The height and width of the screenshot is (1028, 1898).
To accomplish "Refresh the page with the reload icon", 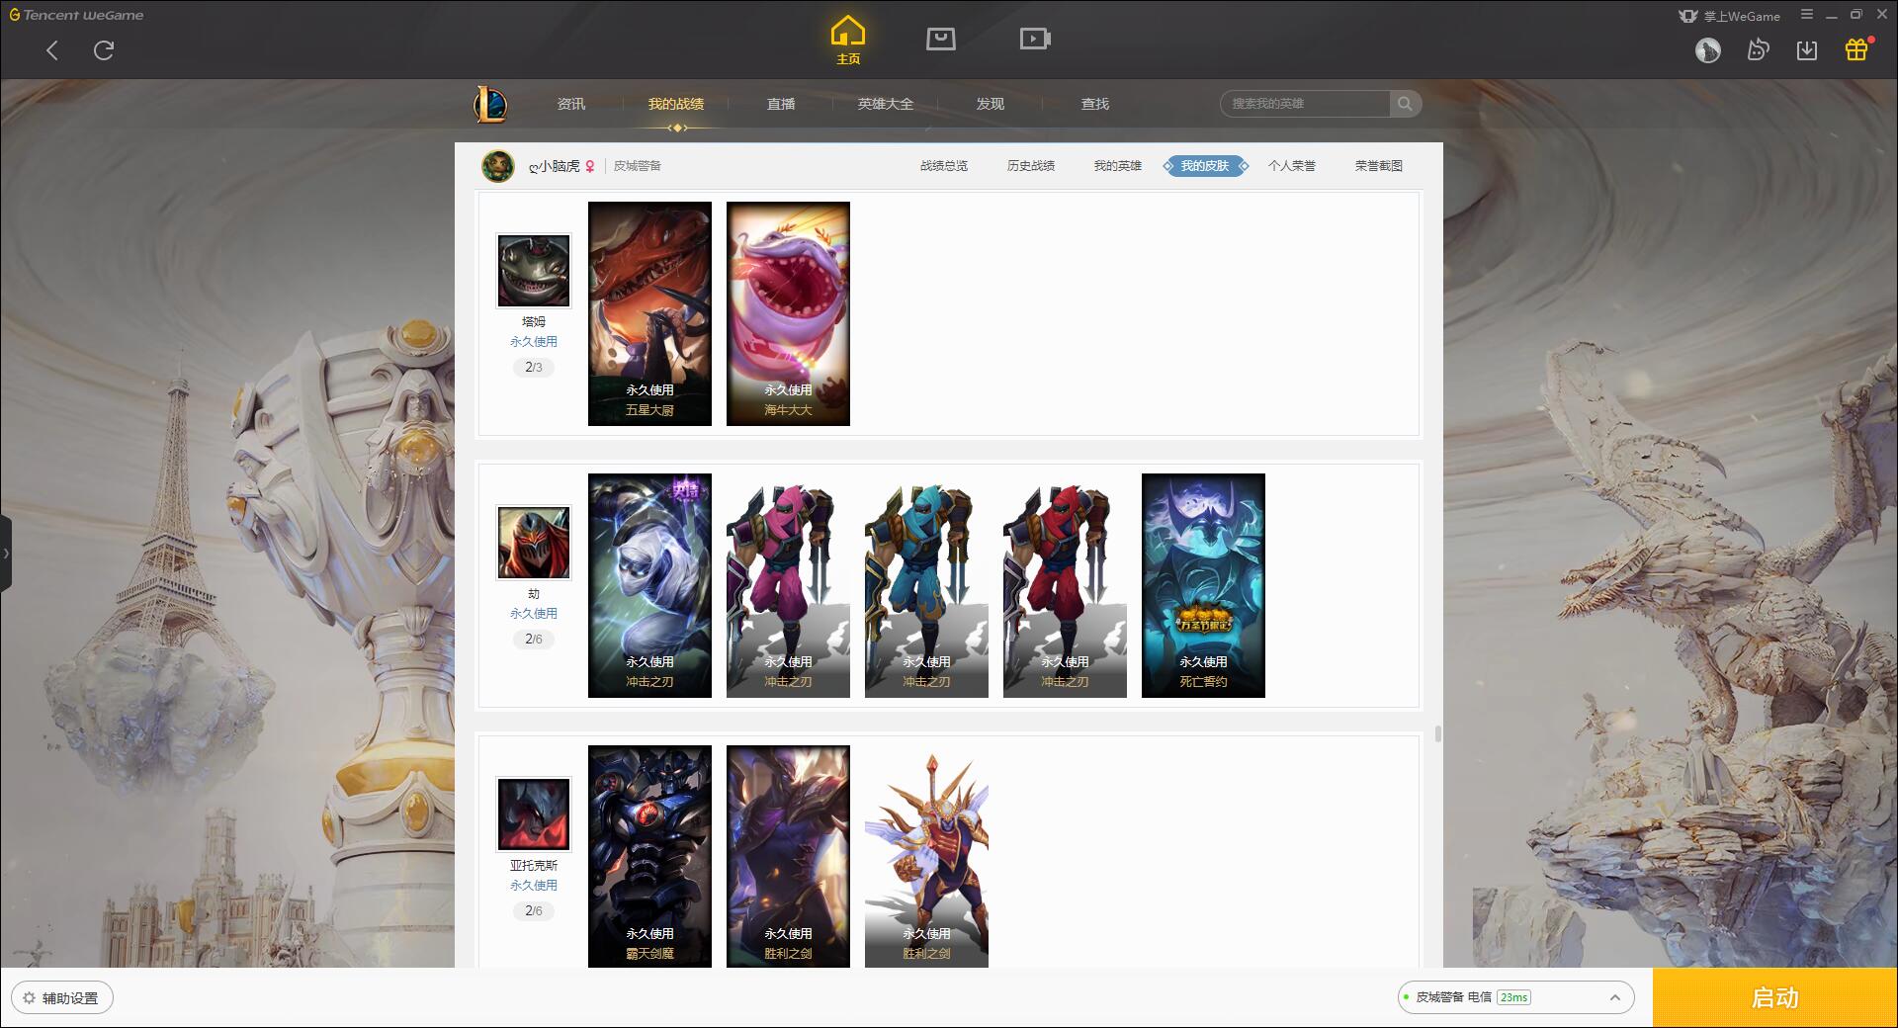I will (x=104, y=50).
